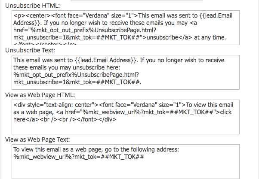Place cursor on 'unsubscribe here:' in Unsubscribe Text
Viewport: 259px width, 179px height.
click(96, 67)
